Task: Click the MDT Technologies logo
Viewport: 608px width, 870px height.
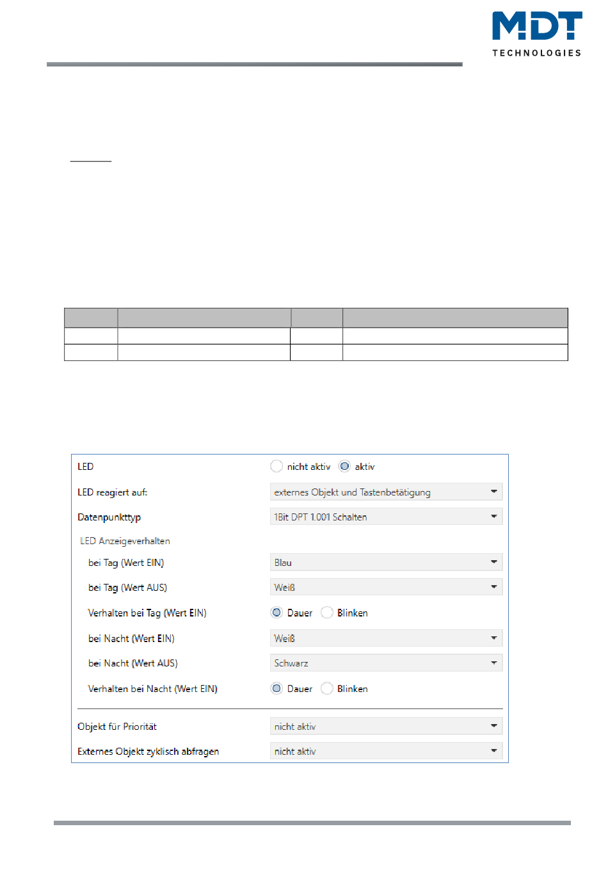Action: [x=537, y=34]
